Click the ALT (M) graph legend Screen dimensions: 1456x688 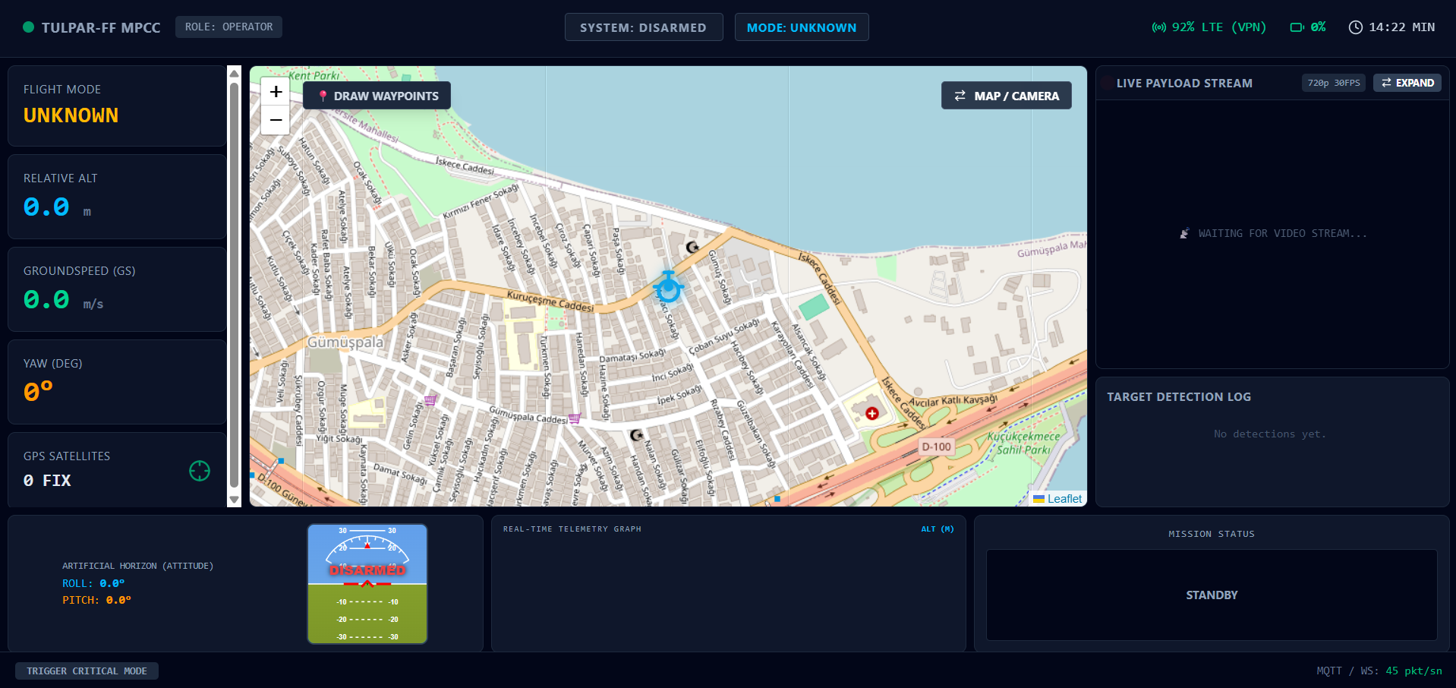coord(938,529)
